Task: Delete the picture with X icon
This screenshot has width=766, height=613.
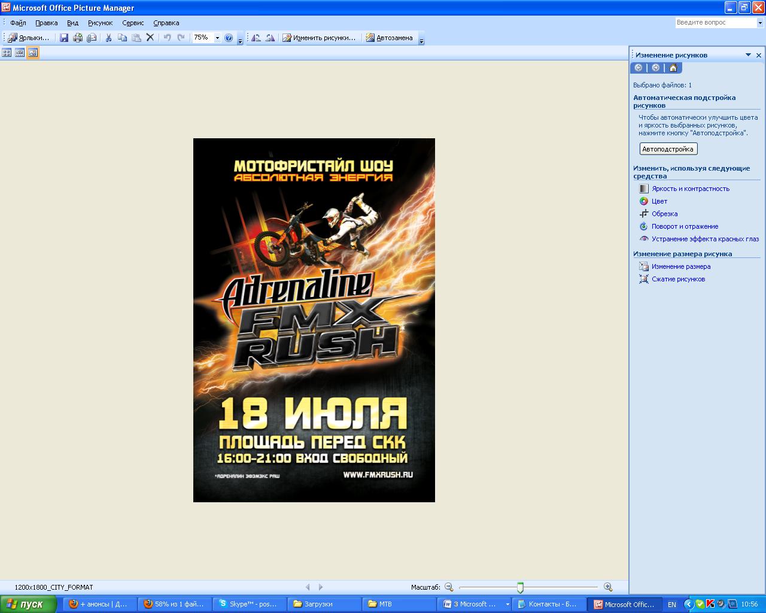Action: 150,38
